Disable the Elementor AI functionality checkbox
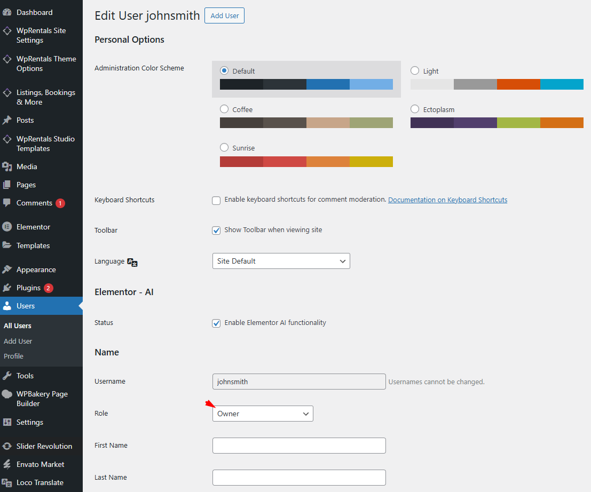The width and height of the screenshot is (591, 492). (216, 323)
